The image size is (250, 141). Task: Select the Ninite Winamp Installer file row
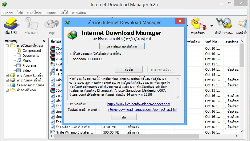(145, 132)
